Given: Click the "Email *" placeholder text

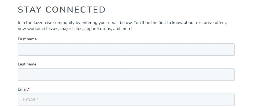Looking at the screenshot, I should pyautogui.click(x=30, y=100).
